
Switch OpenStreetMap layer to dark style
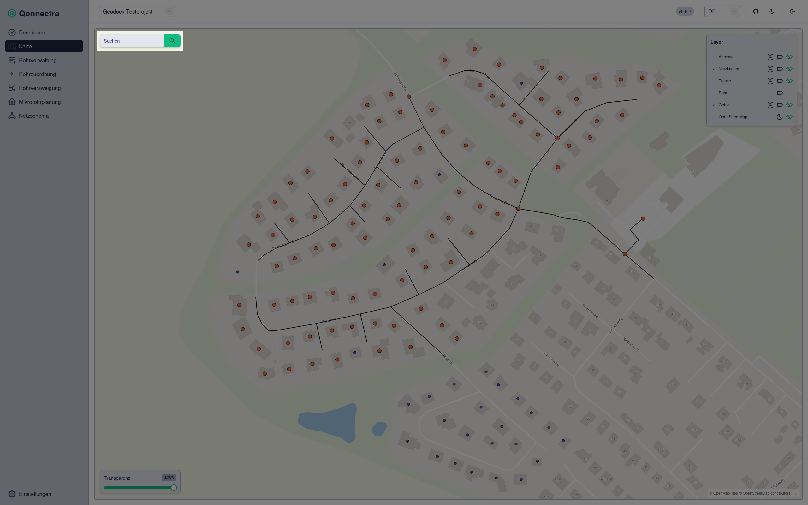(x=780, y=117)
